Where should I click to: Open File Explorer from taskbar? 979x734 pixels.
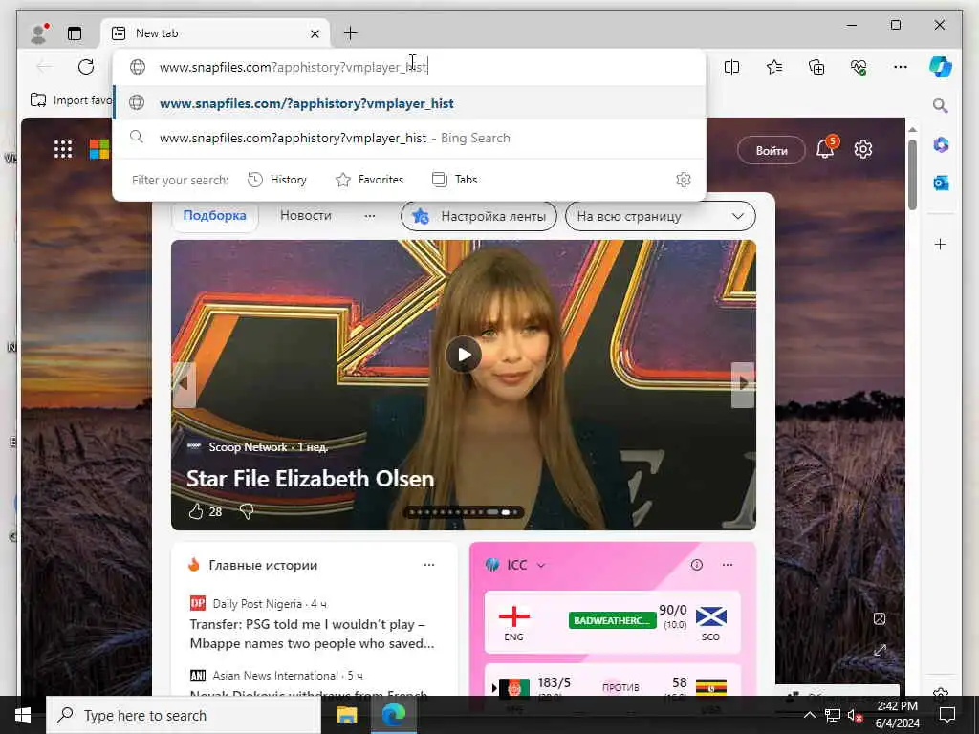click(x=346, y=715)
